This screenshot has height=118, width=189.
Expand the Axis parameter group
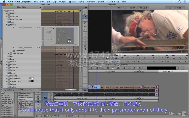(6, 56)
